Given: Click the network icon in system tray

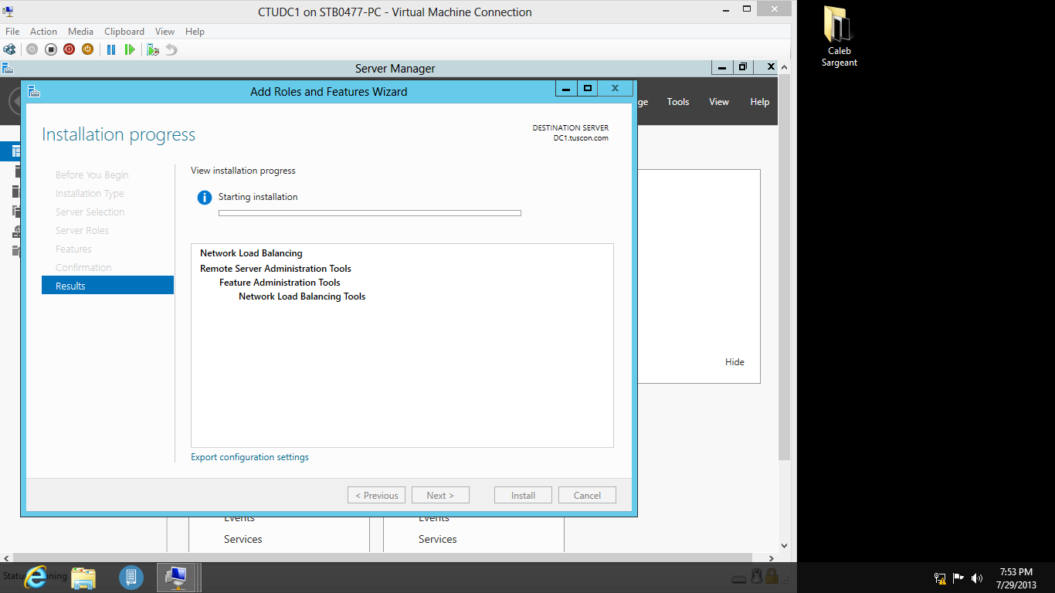Looking at the screenshot, I should pos(940,578).
